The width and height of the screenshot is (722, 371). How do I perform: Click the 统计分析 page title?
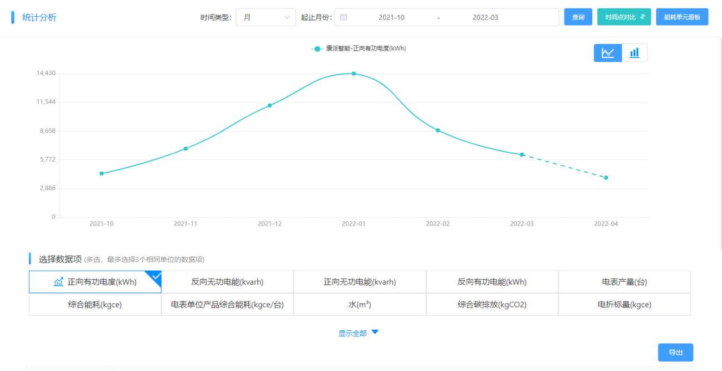coord(39,17)
